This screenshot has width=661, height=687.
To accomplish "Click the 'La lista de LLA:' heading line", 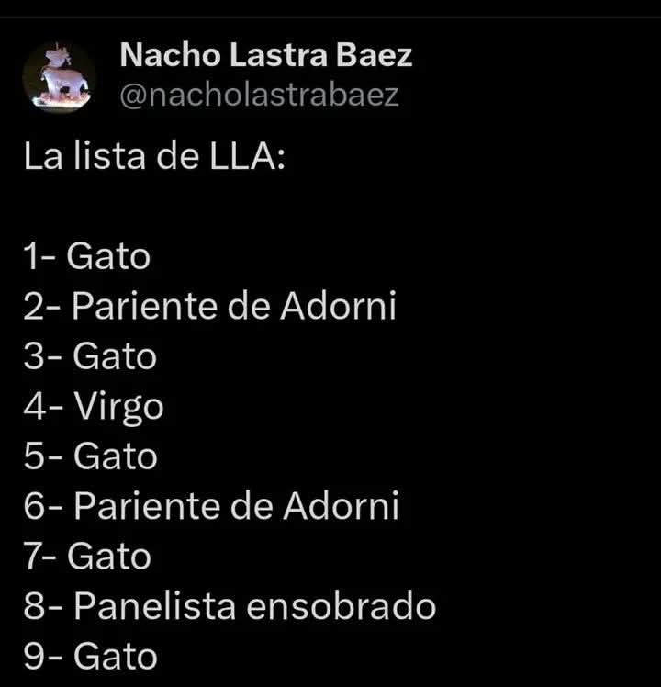I will click(x=155, y=156).
